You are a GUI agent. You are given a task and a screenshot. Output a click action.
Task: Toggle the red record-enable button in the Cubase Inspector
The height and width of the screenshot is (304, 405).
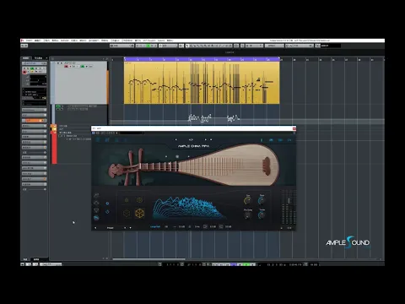(24, 72)
